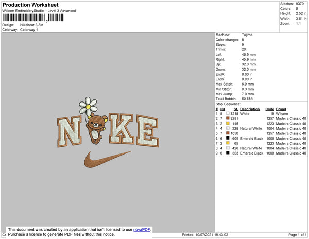The width and height of the screenshot is (309, 239).
Task: Click the yellow swatch in stop row 3
Action: 228,123
